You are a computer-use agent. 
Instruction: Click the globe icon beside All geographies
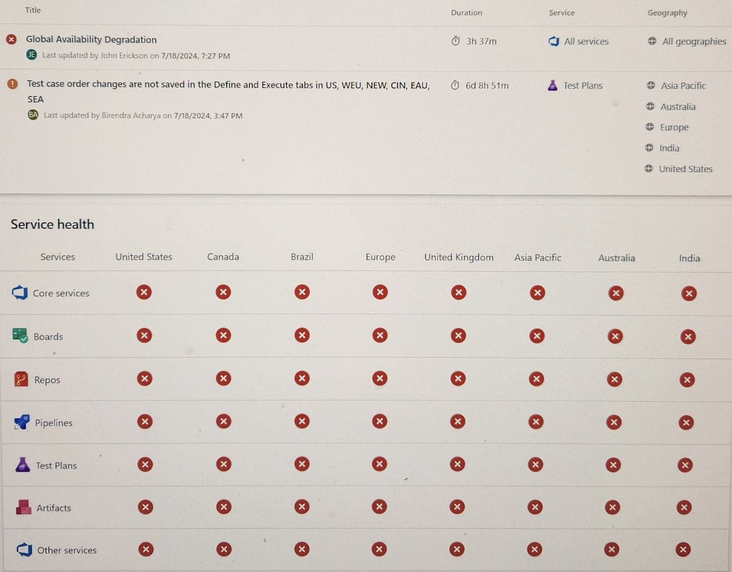coord(652,41)
